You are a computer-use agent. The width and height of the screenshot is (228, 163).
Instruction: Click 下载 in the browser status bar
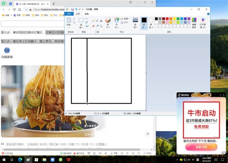[114, 153]
